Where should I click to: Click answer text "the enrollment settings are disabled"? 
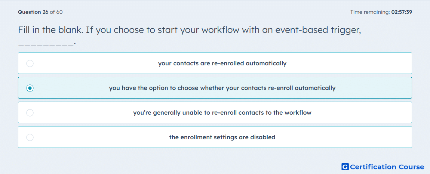pyautogui.click(x=222, y=137)
